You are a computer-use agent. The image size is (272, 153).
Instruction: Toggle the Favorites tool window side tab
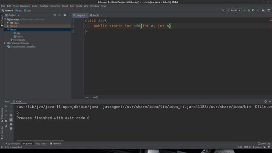click(x=2, y=133)
